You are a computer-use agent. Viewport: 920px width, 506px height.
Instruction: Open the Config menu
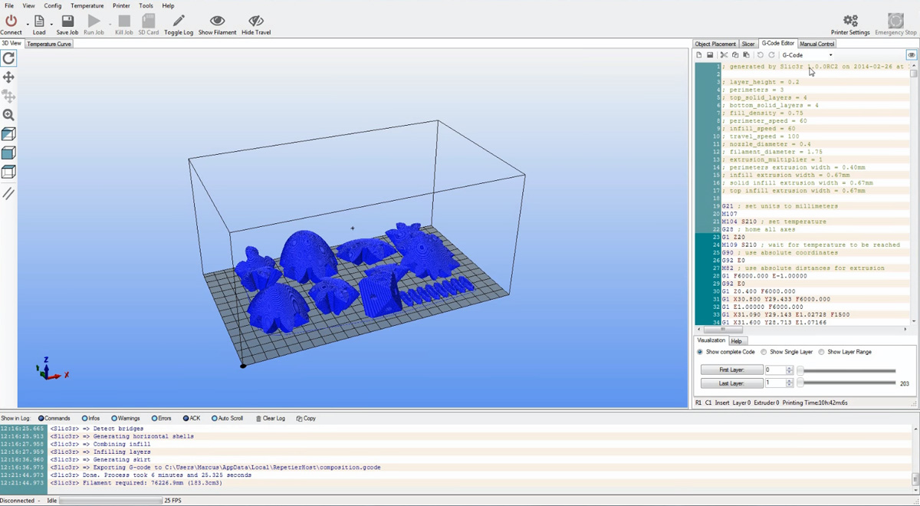pos(52,5)
